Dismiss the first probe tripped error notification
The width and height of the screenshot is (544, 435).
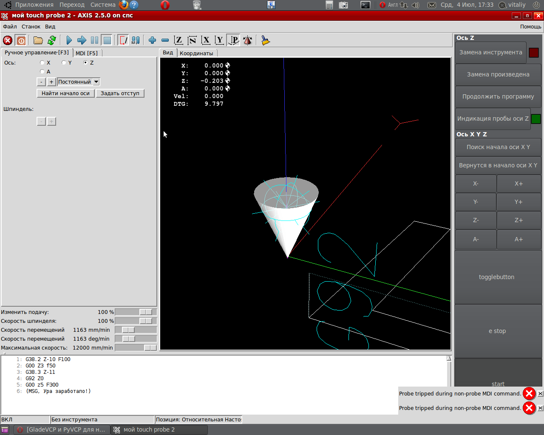540,394
